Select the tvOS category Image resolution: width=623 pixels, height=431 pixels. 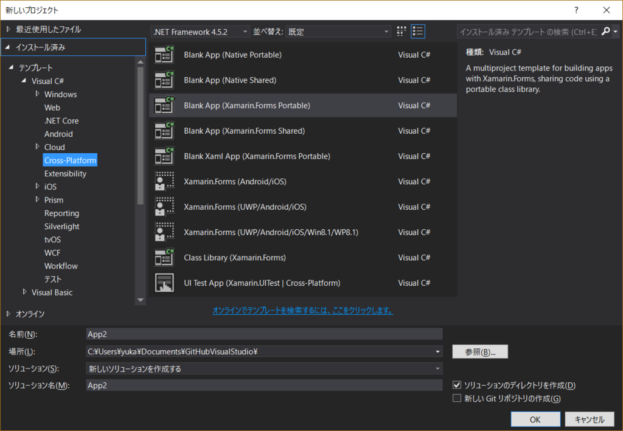pos(52,240)
